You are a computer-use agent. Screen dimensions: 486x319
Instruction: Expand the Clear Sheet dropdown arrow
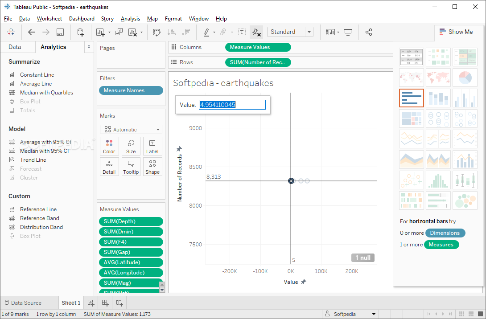(141, 32)
